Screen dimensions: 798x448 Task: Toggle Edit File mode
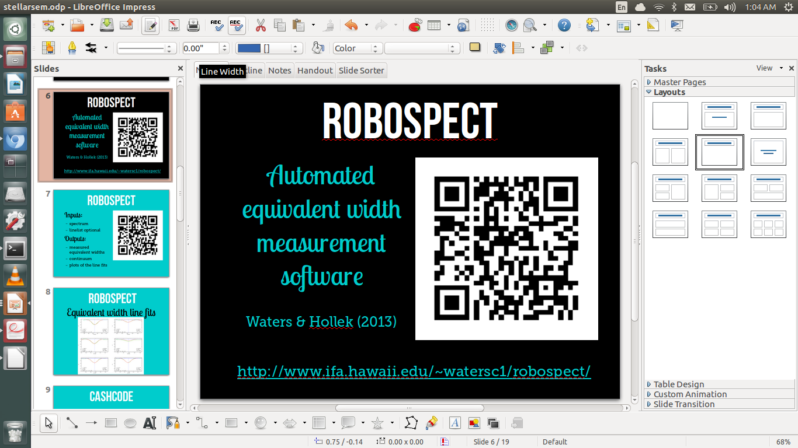click(151, 25)
